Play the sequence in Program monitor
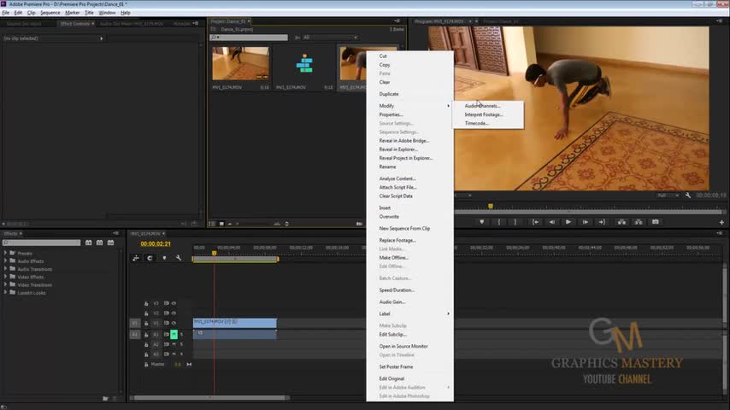Screen dimensions: 730x410 tap(568, 222)
